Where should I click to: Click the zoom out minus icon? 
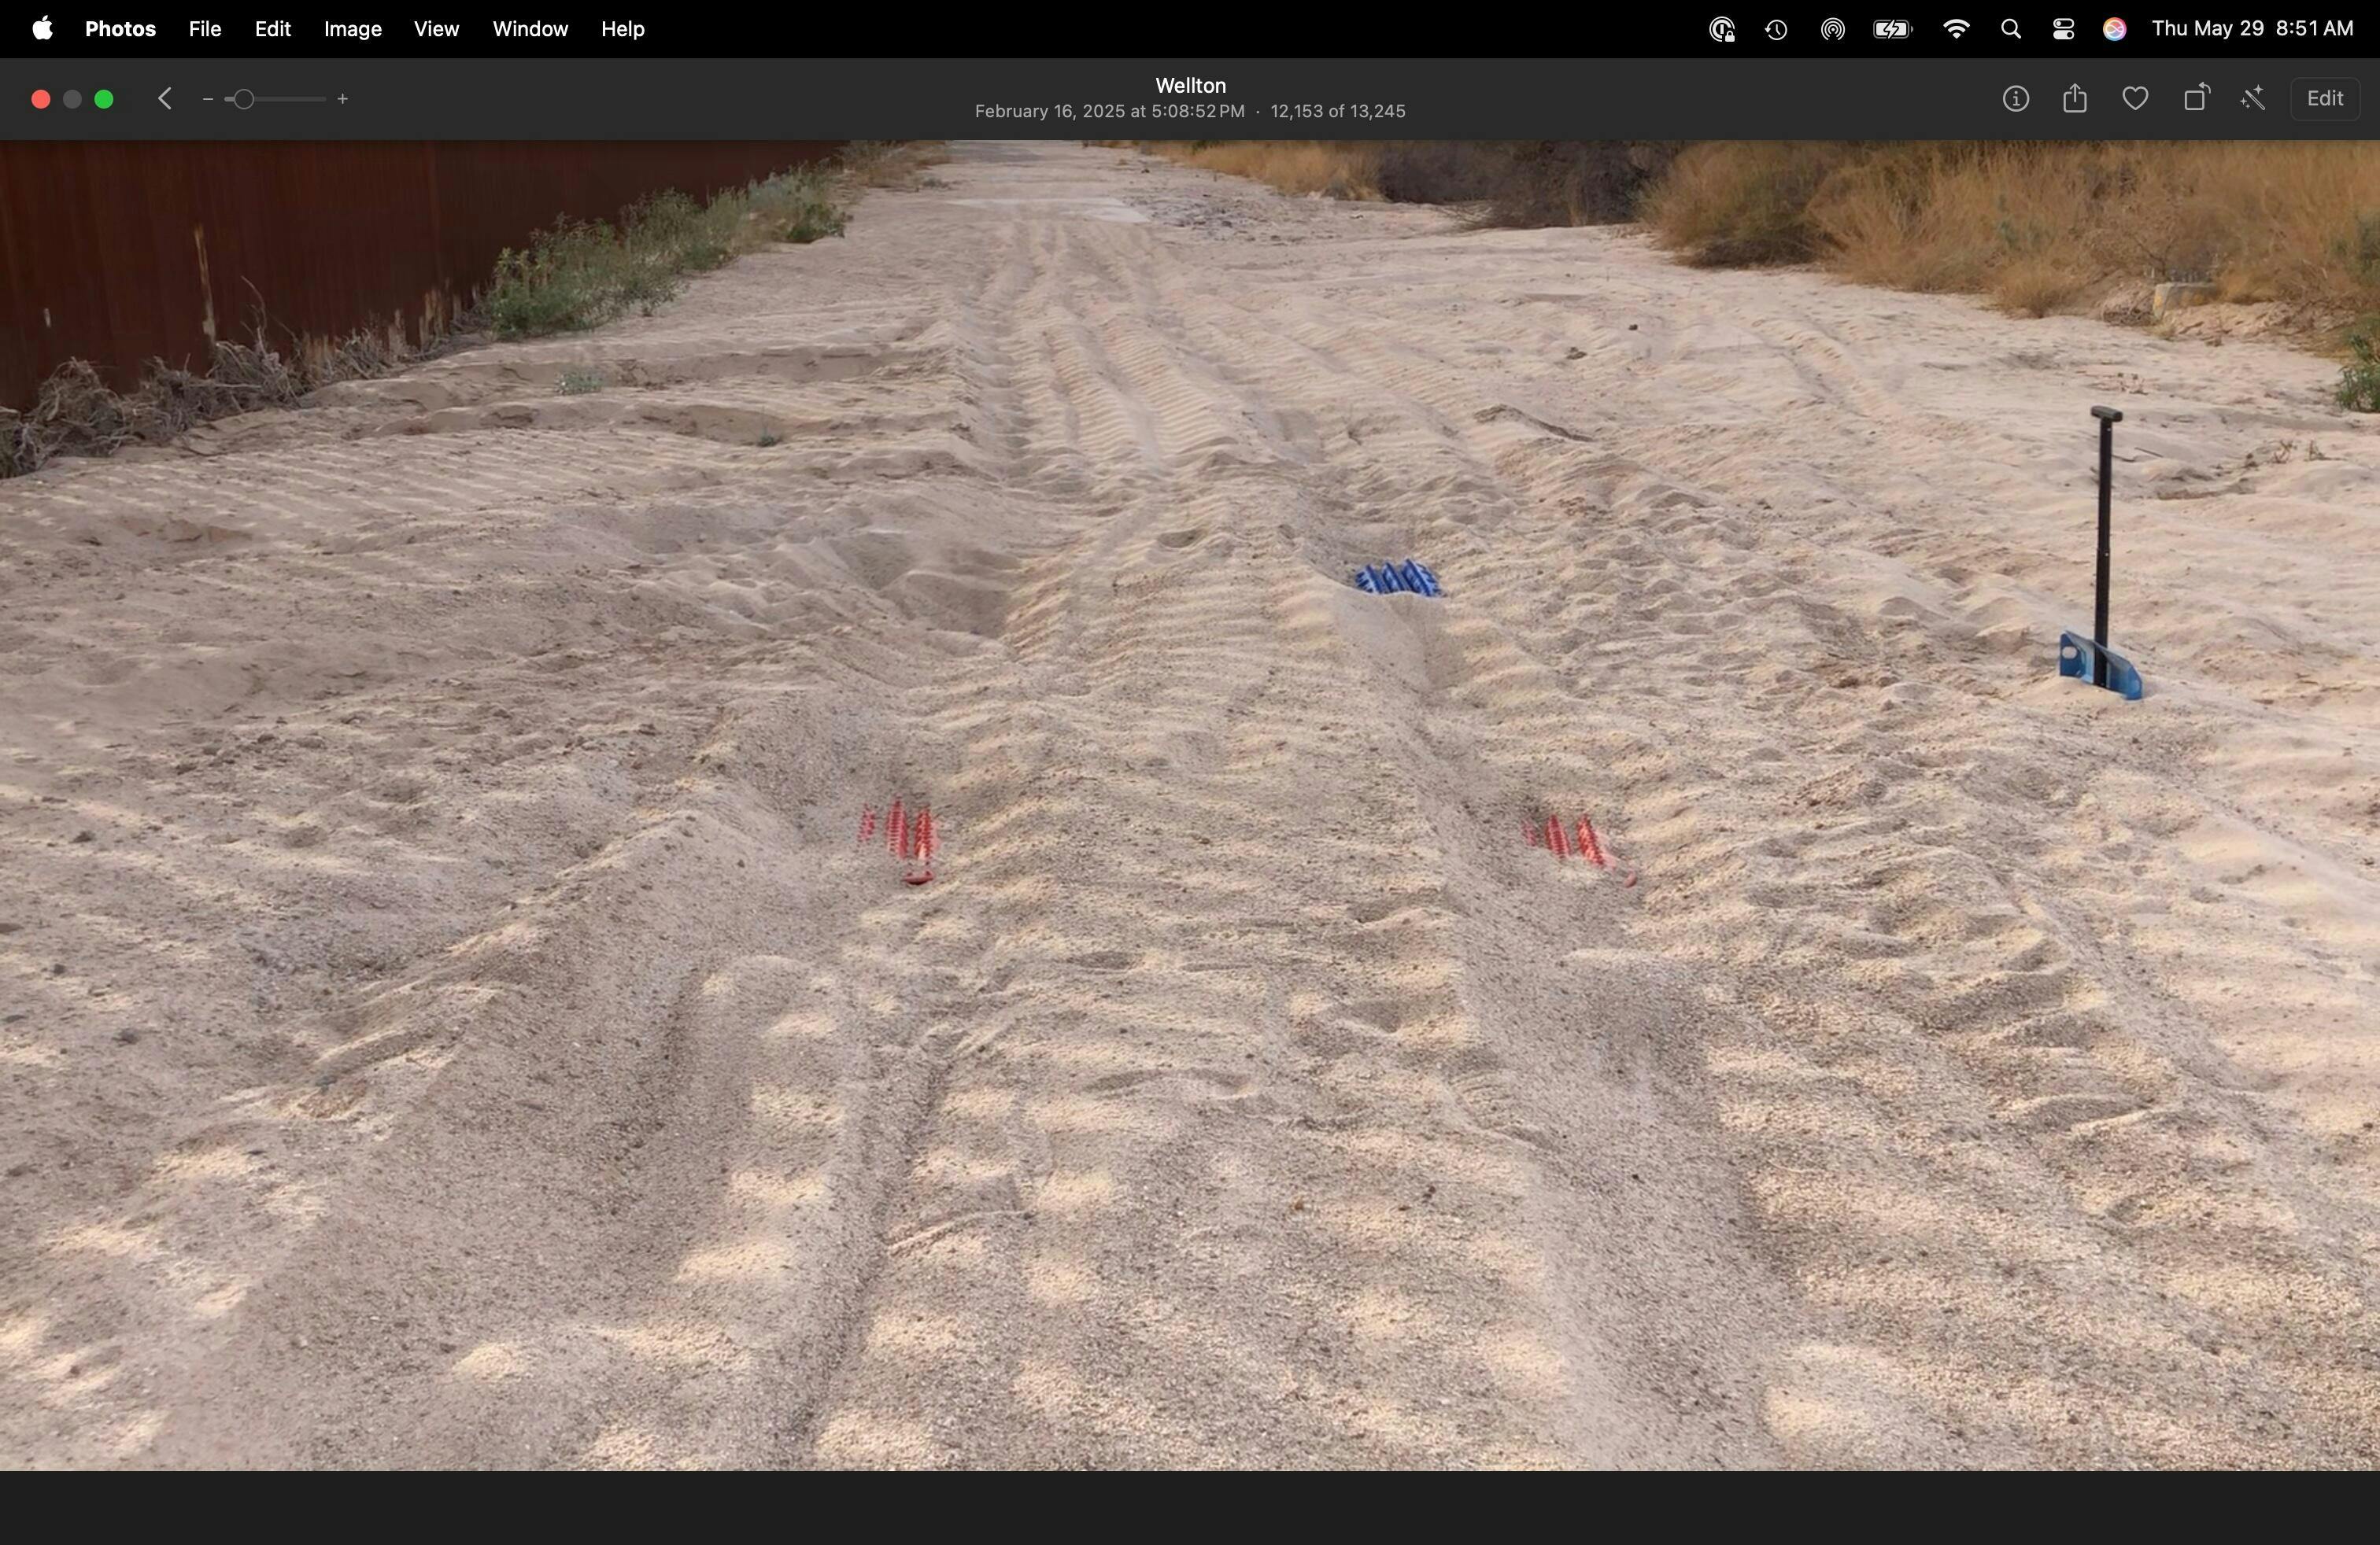pos(208,99)
